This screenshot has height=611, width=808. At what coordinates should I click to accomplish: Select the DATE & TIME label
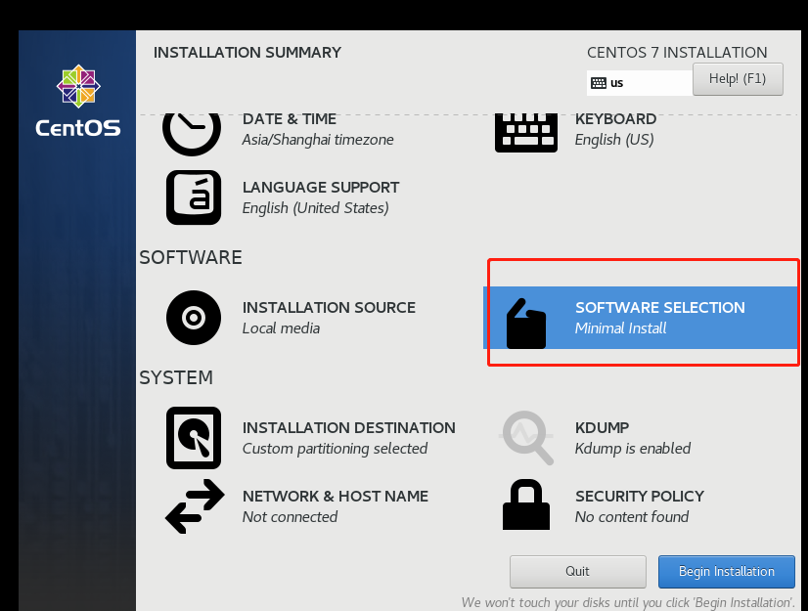tap(290, 119)
